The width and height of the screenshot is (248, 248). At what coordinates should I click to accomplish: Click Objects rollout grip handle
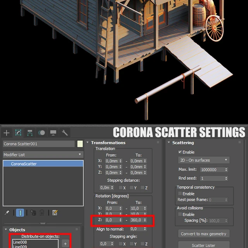pyautogui.click(x=77, y=229)
